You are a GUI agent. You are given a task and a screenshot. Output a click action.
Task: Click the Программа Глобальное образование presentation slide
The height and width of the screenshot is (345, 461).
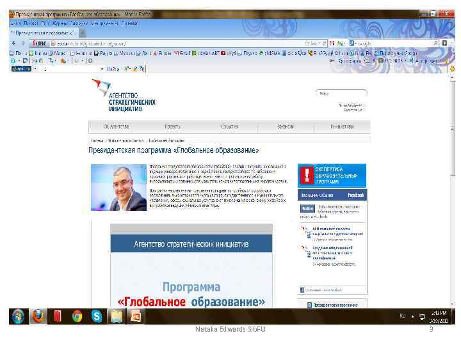click(x=191, y=266)
